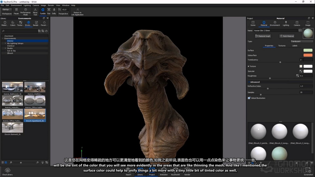The width and height of the screenshot is (315, 177).
Task: Open the Subsurface color swatch
Action: point(308,55)
